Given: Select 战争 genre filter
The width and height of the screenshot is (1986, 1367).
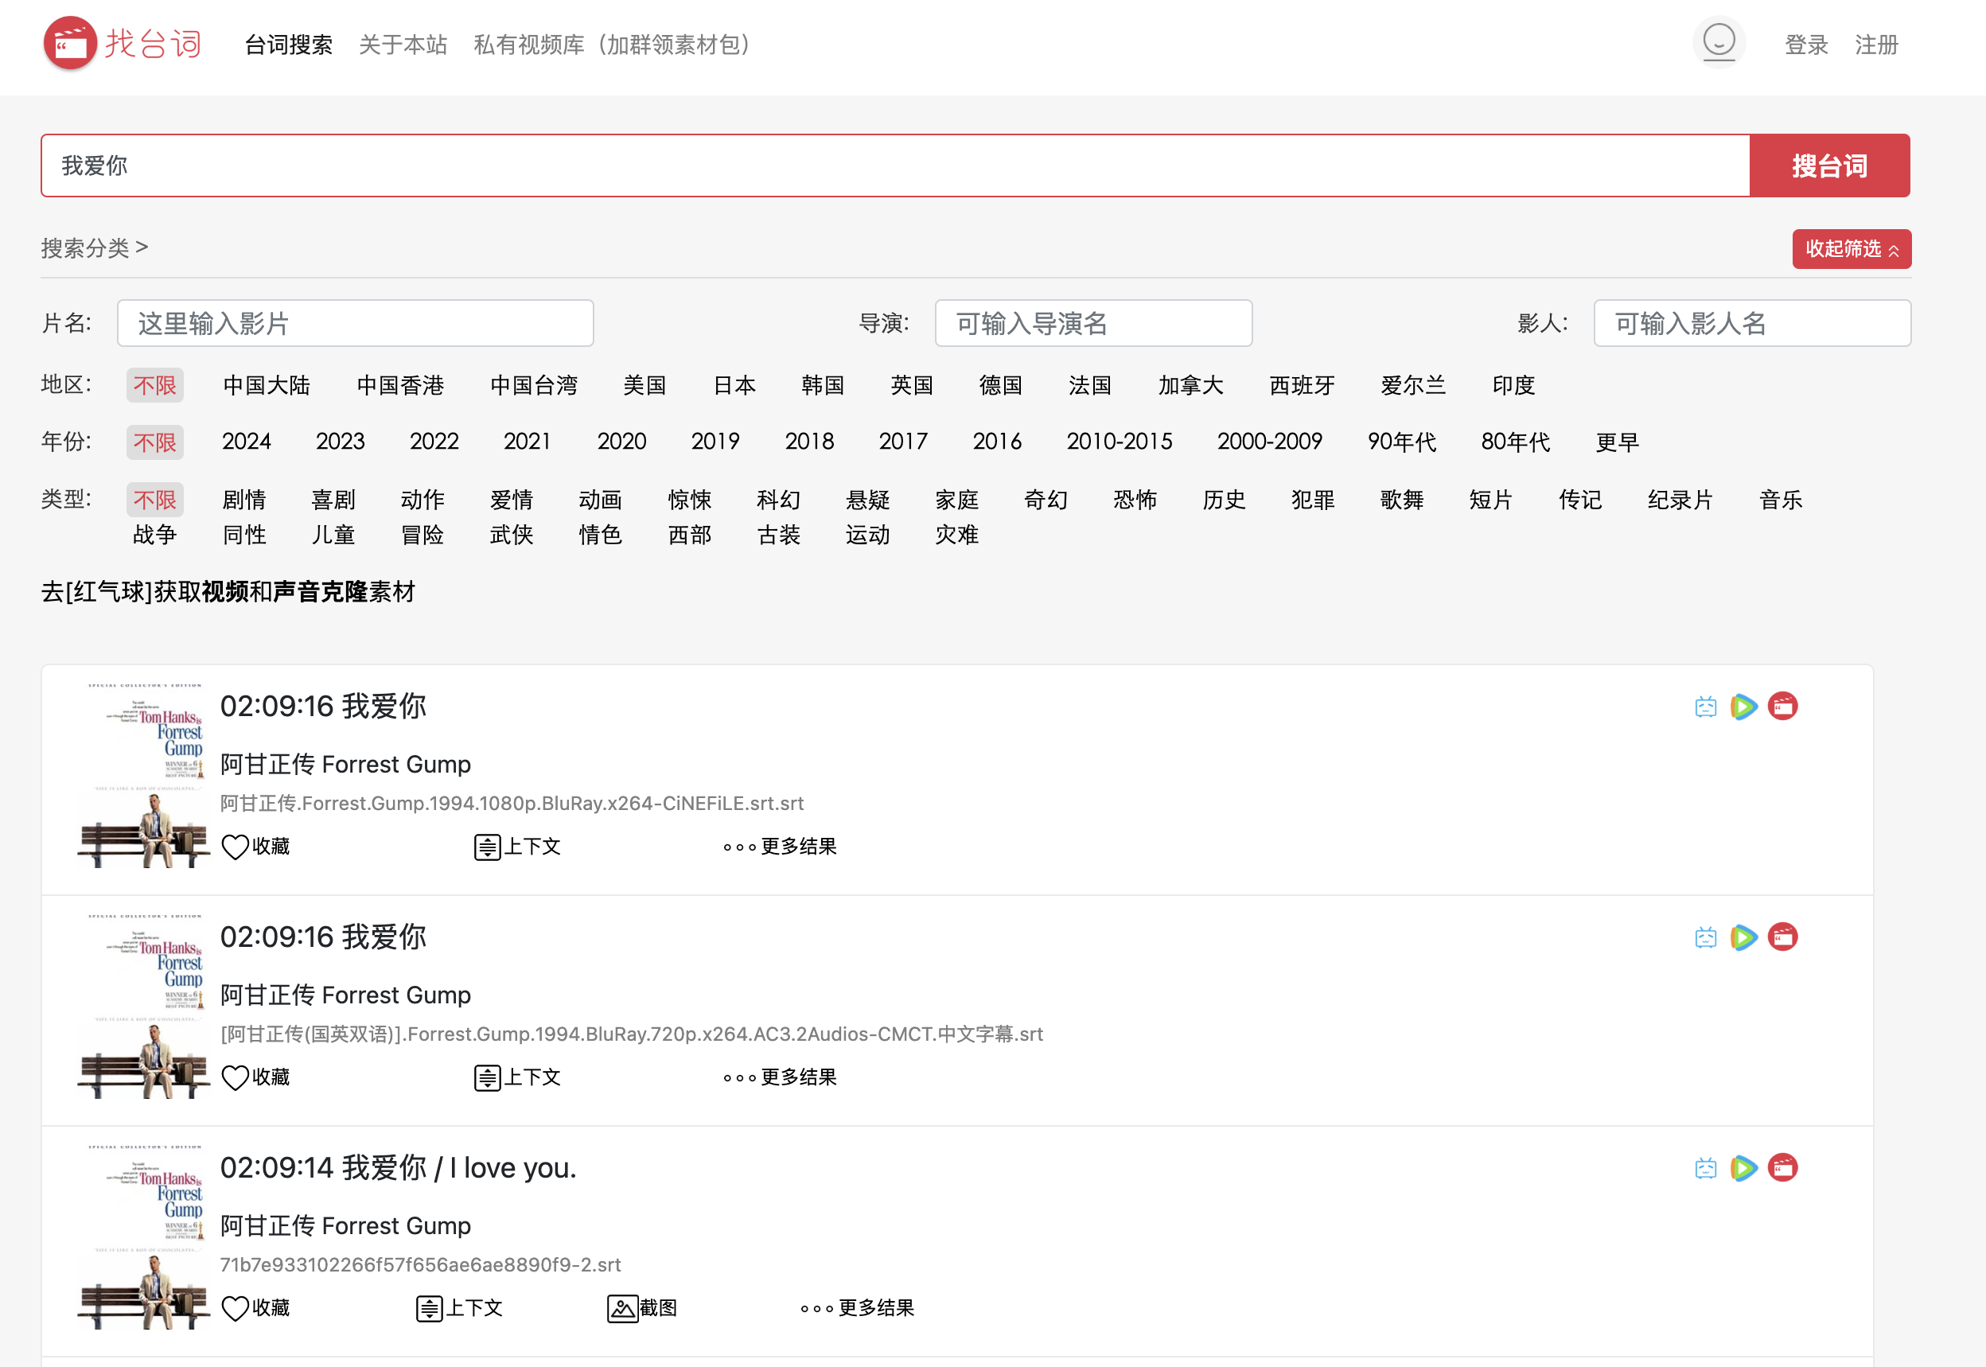Looking at the screenshot, I should pyautogui.click(x=155, y=536).
